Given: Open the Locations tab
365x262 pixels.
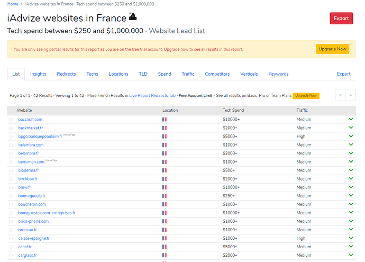Looking at the screenshot, I should 118,74.
